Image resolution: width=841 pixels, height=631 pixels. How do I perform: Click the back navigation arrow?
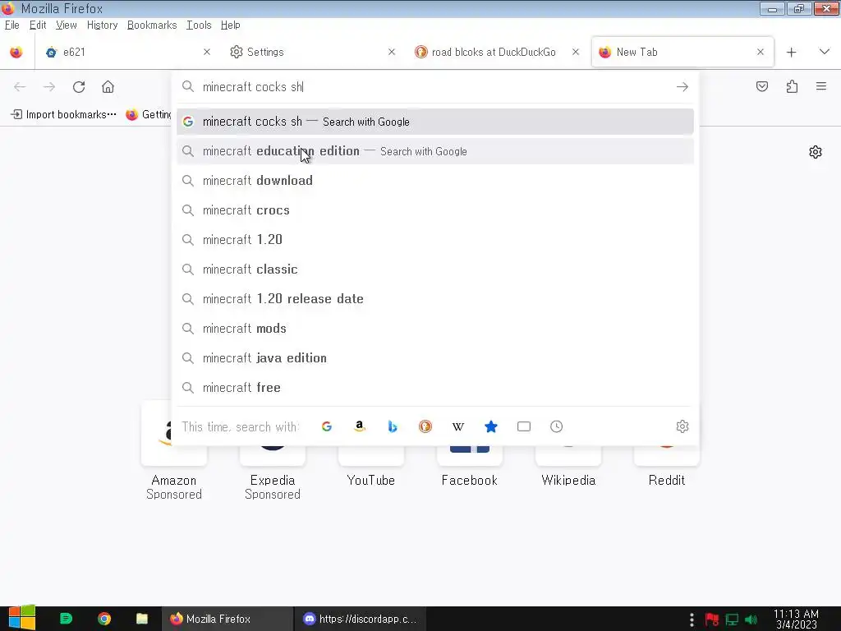click(x=20, y=87)
